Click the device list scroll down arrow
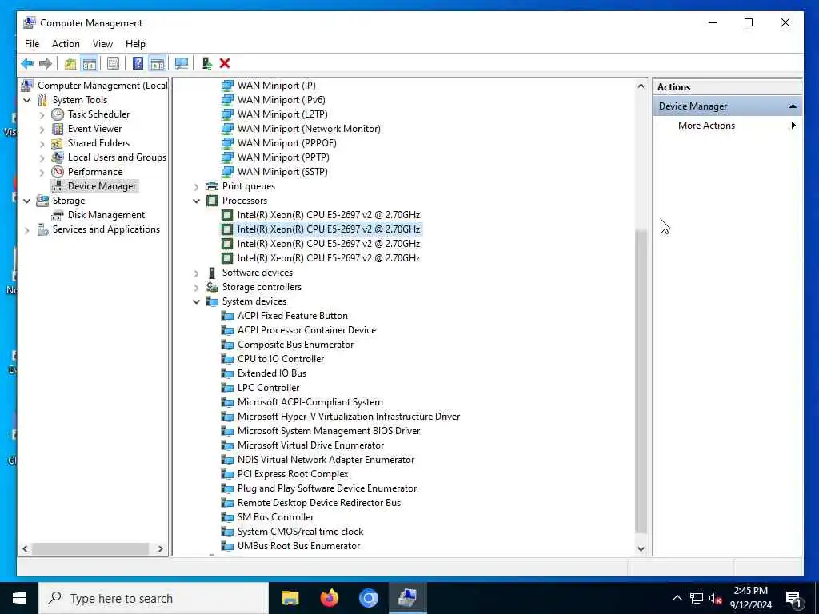 (x=641, y=549)
